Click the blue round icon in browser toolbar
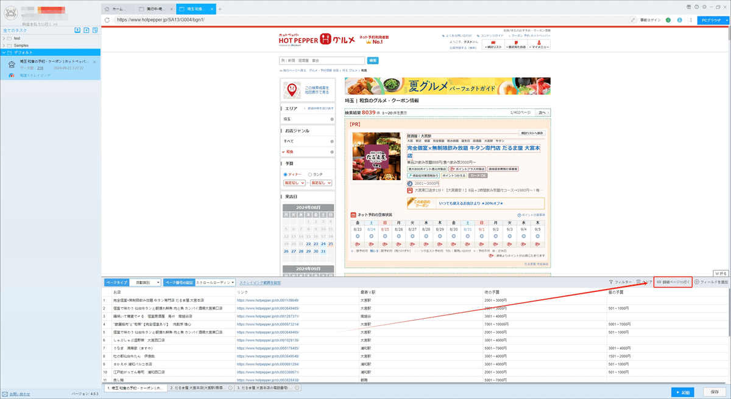 [679, 20]
